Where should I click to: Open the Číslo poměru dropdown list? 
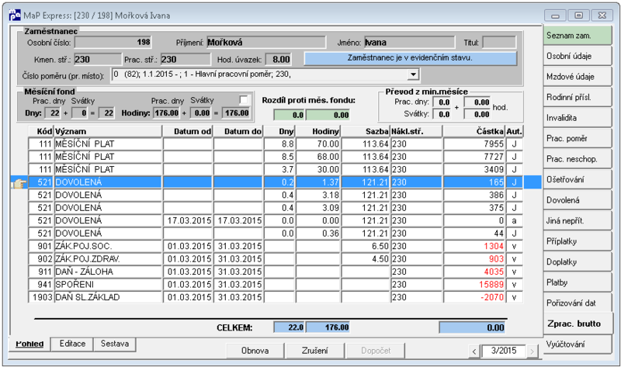[x=413, y=74]
